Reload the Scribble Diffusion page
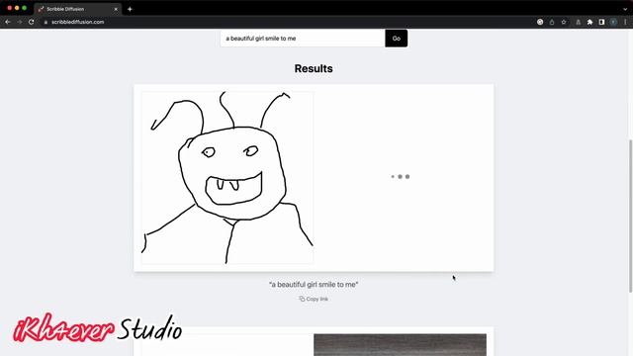633x356 pixels. [31, 22]
